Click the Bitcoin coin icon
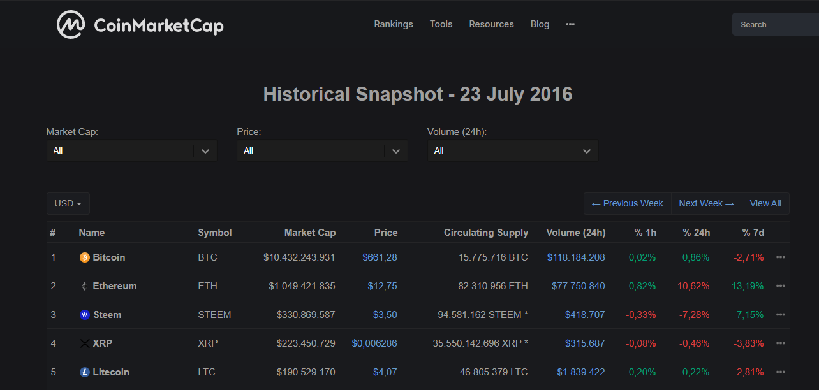This screenshot has width=819, height=390. click(x=85, y=257)
